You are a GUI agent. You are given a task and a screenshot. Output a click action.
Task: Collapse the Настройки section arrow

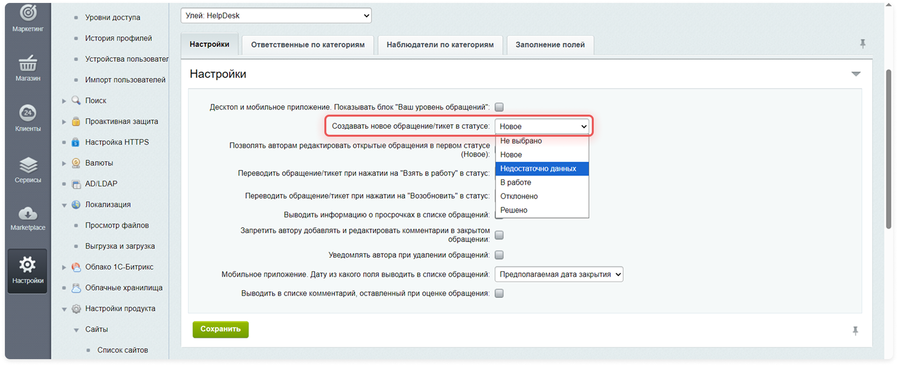856,74
